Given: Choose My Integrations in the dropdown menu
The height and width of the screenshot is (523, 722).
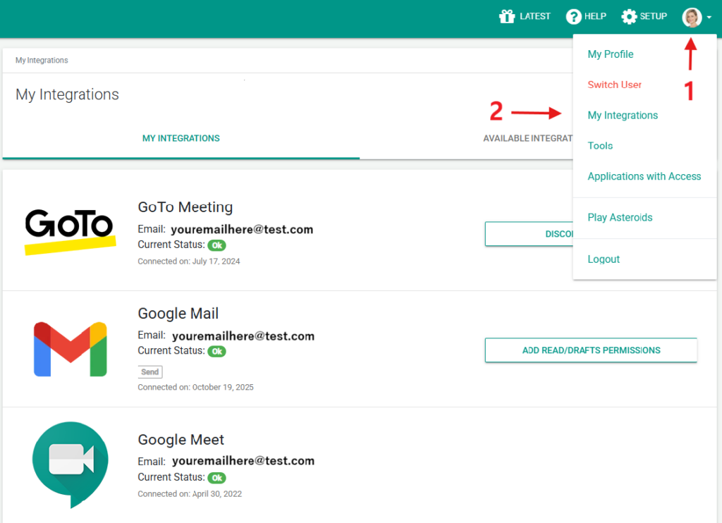Looking at the screenshot, I should (623, 116).
